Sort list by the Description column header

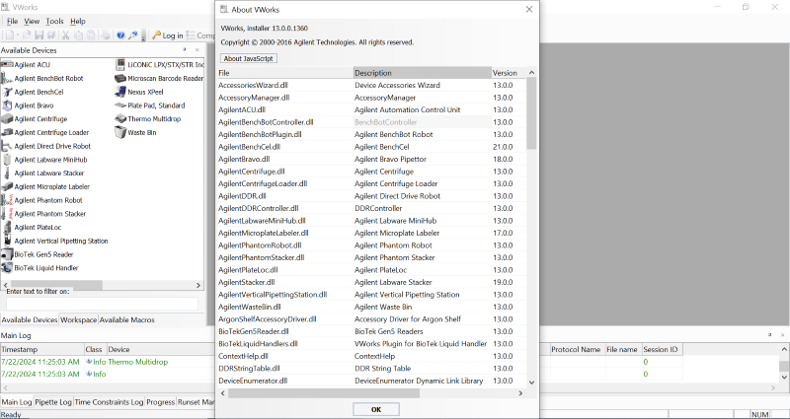pos(423,73)
